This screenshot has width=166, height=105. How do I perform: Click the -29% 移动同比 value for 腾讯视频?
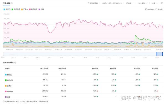point(137,80)
